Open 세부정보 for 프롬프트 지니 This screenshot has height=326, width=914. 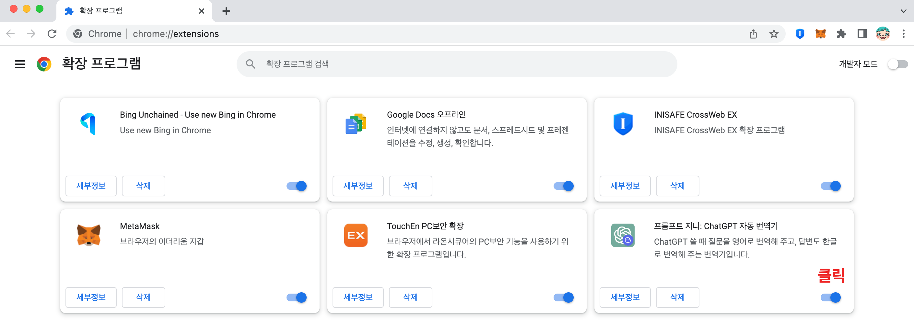(x=625, y=297)
